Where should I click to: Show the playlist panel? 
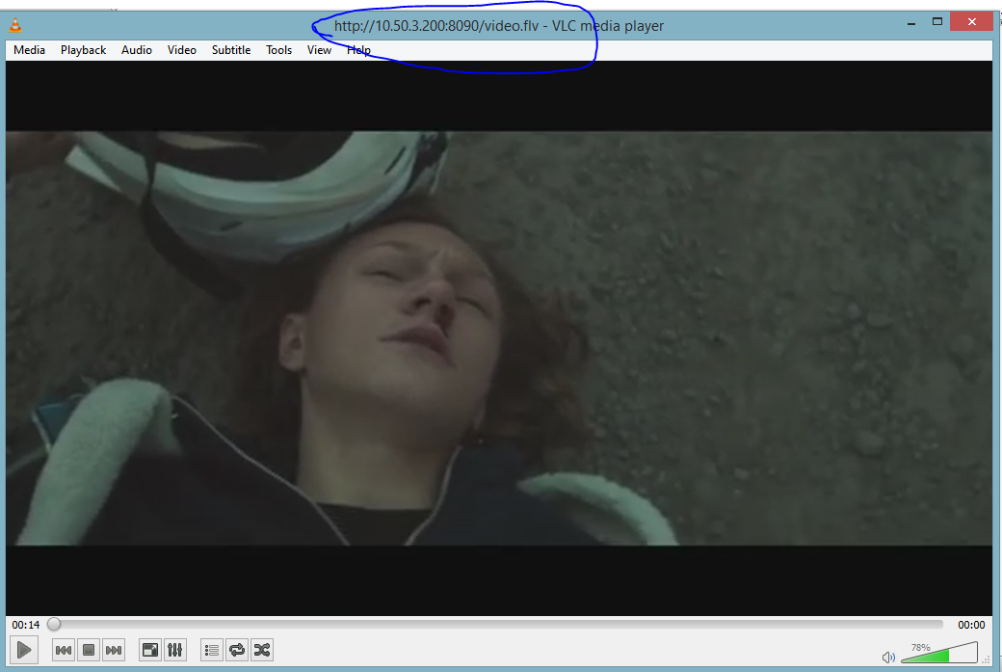(212, 650)
